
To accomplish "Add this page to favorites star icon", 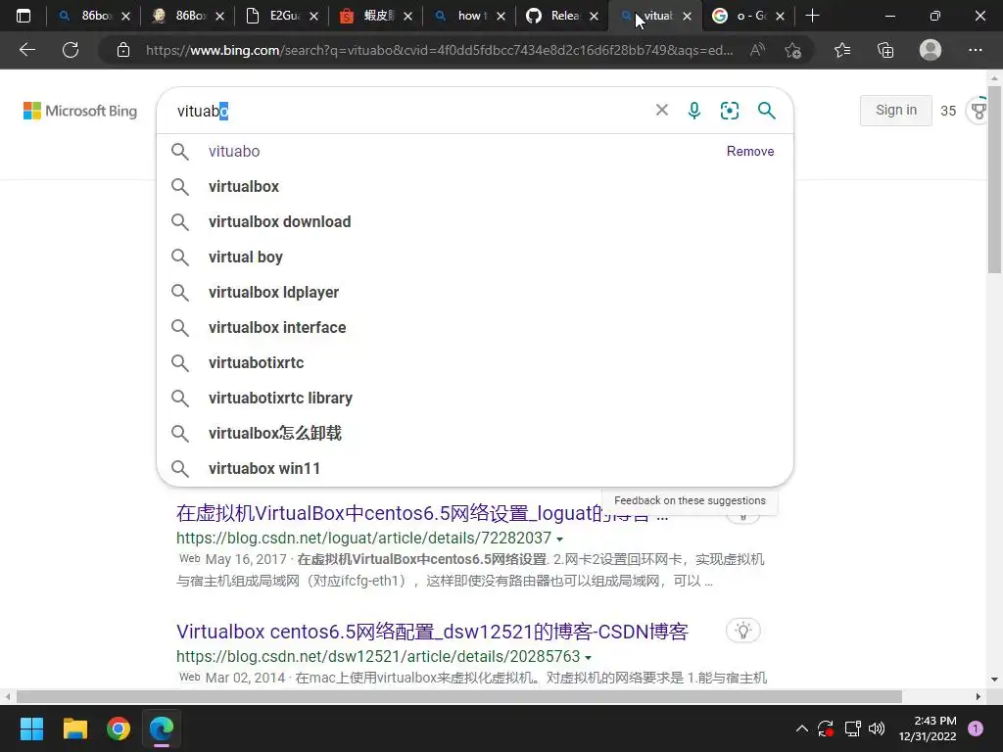I will coord(793,50).
